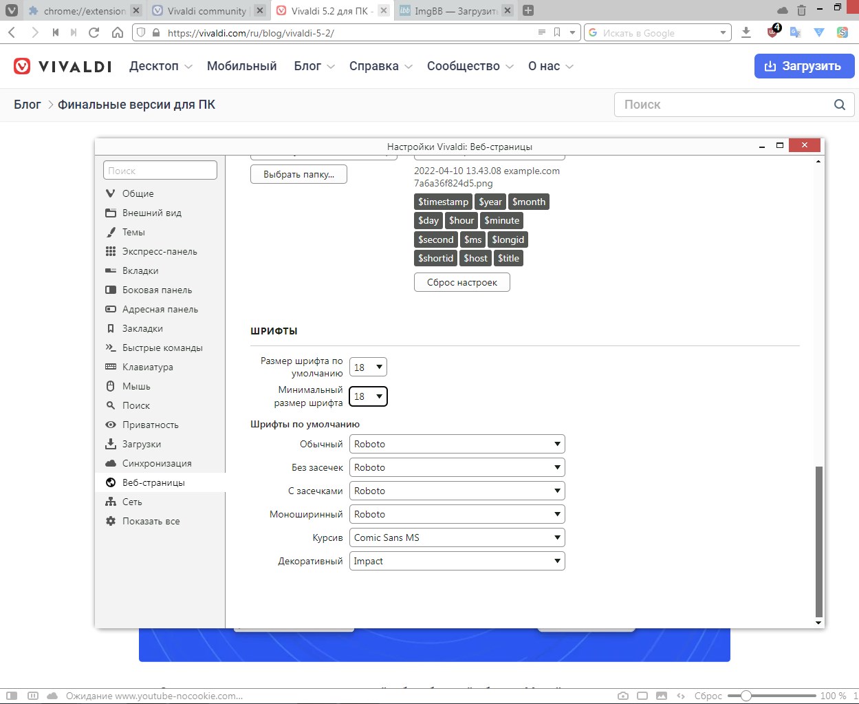
Task: Bookmark this page with bookmark icon
Action: (x=557, y=32)
